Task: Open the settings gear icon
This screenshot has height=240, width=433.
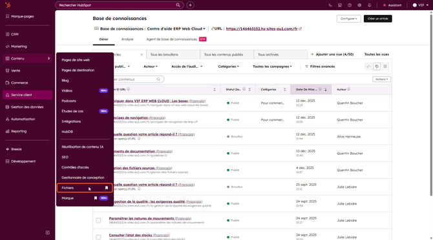Action: 359,5
